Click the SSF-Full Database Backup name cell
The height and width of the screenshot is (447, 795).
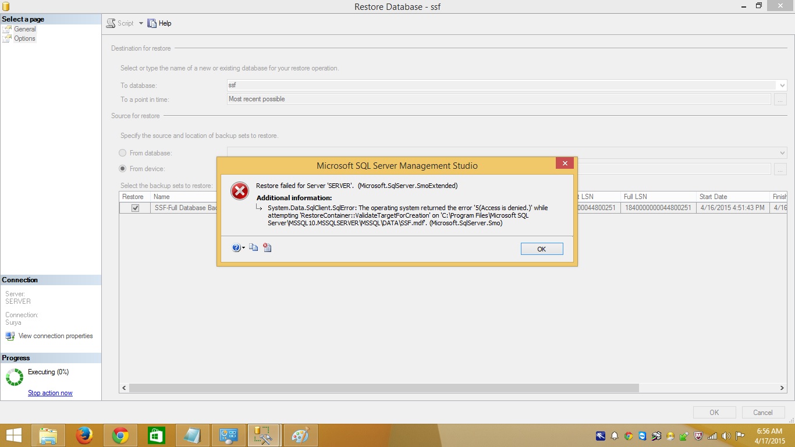(x=184, y=208)
